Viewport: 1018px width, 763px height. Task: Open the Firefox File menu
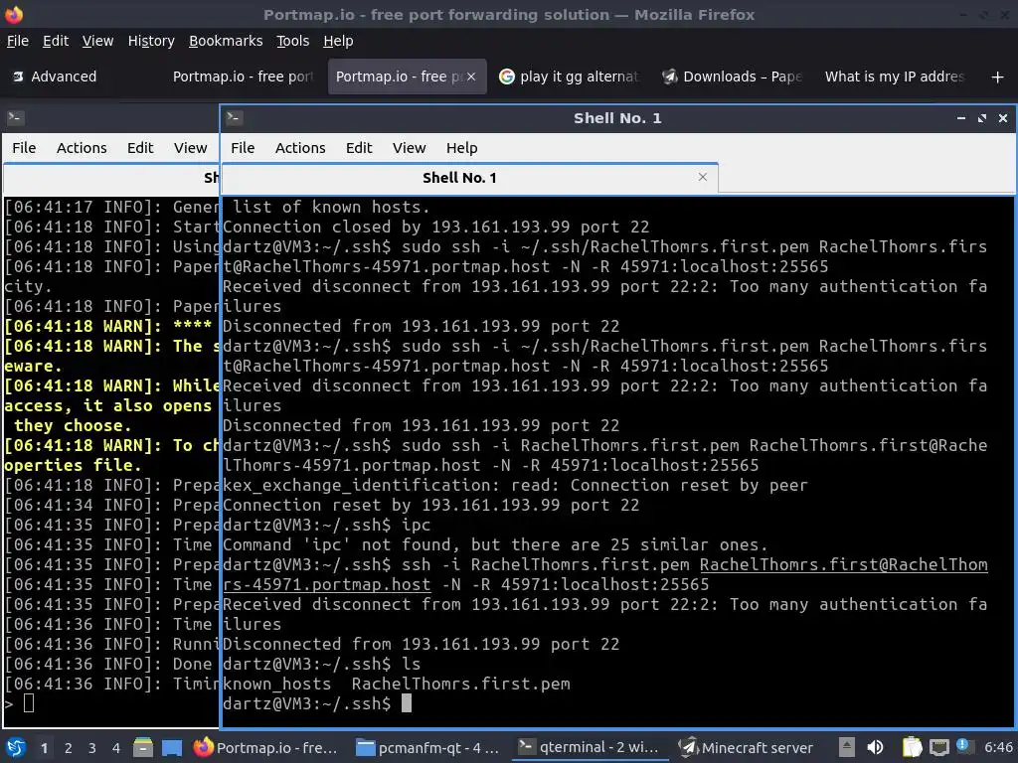tap(18, 41)
